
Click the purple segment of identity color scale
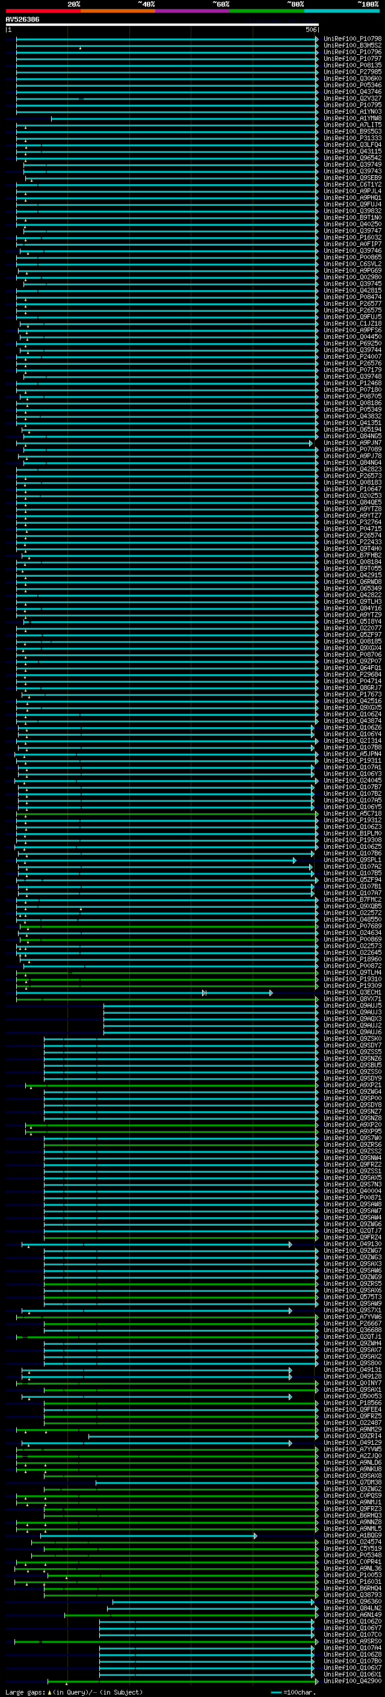[192, 11]
